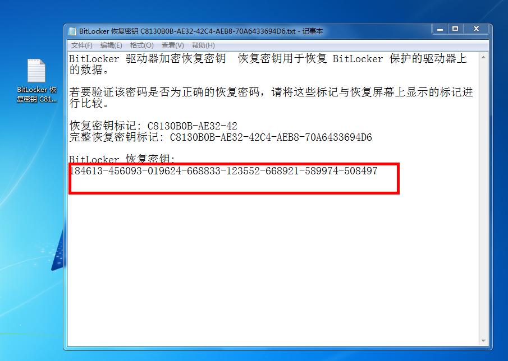Open the 编辑(E) menu
Image resolution: width=508 pixels, height=361 pixels.
point(111,45)
